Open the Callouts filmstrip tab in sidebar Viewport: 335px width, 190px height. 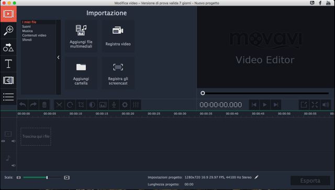click(8, 80)
